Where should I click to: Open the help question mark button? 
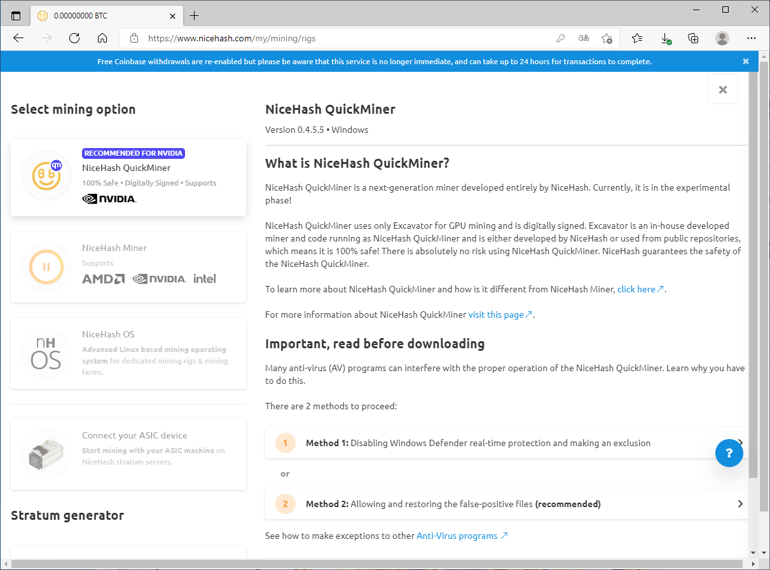point(729,453)
